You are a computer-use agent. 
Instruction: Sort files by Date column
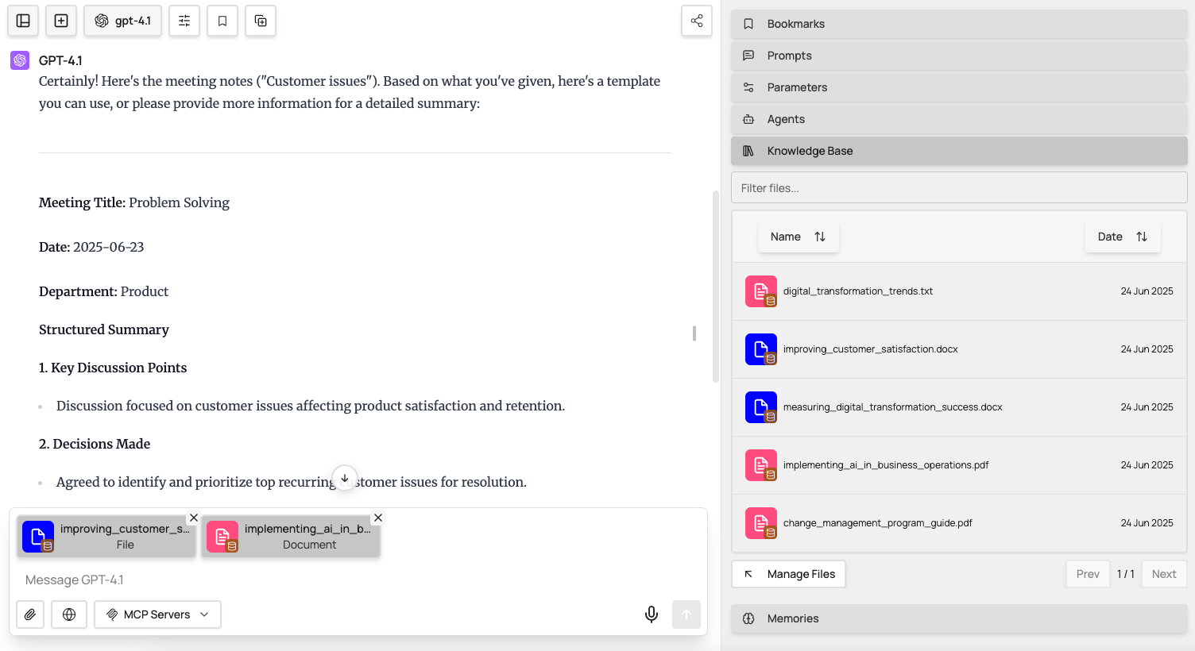[1122, 237]
